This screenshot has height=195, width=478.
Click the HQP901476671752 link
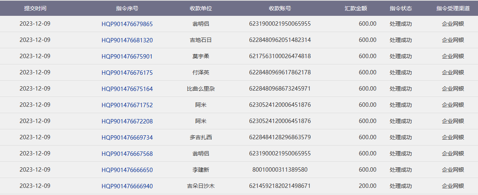(x=127, y=105)
